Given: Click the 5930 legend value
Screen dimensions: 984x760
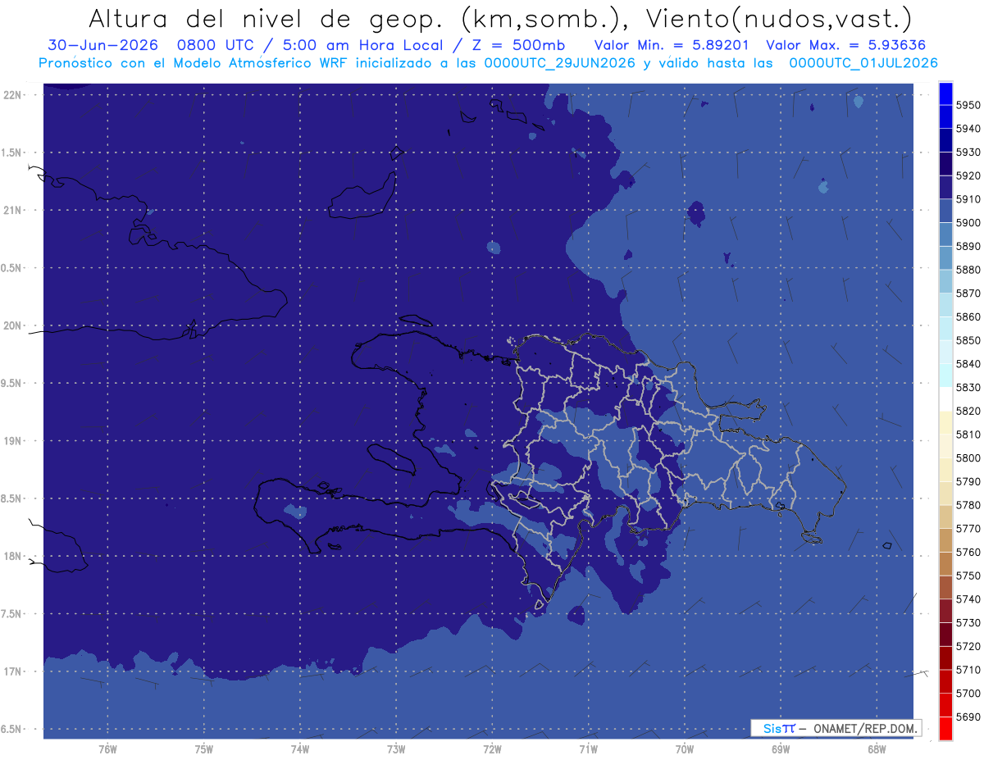Looking at the screenshot, I should tap(968, 152).
